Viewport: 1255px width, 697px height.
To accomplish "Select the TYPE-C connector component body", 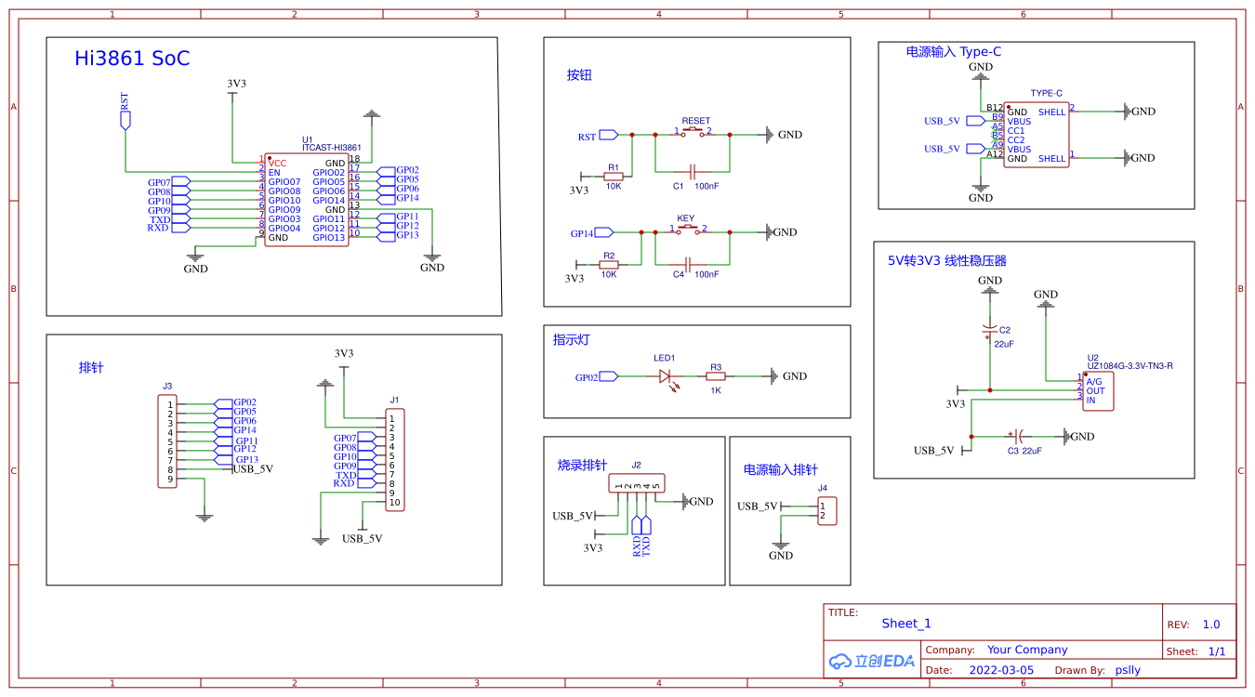I will pos(1037,135).
